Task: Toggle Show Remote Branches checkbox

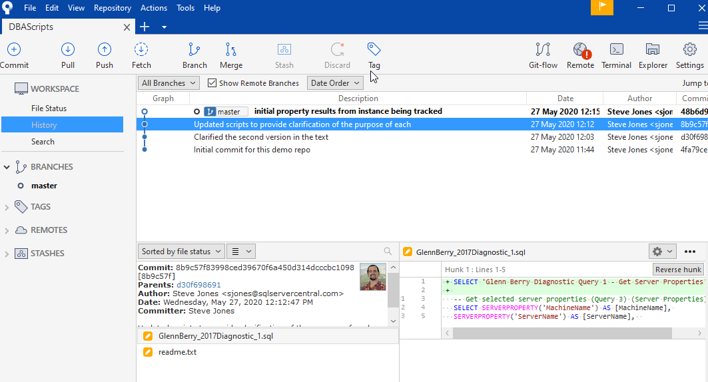Action: (x=212, y=83)
